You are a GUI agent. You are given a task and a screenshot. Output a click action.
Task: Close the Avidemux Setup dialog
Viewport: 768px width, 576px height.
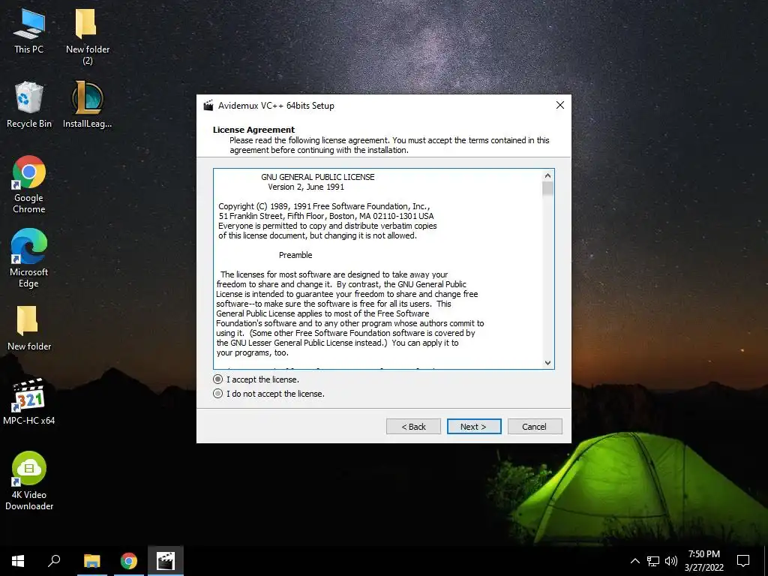tap(560, 105)
